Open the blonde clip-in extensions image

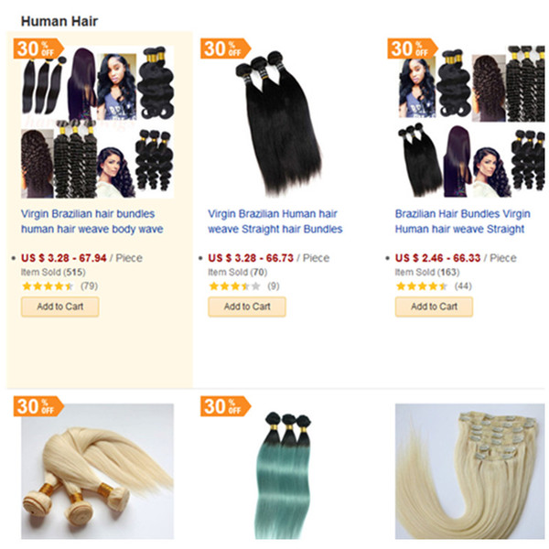pyautogui.click(x=470, y=471)
